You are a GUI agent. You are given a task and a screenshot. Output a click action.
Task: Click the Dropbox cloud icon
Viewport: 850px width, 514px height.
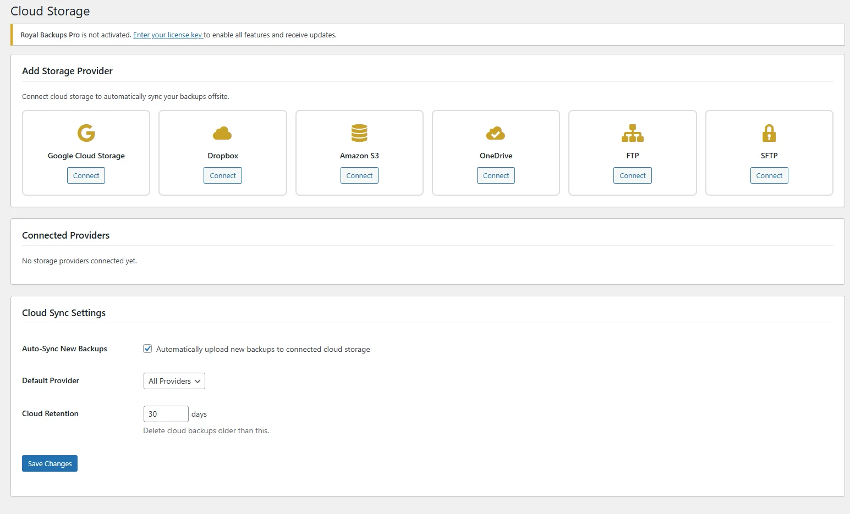[222, 132]
